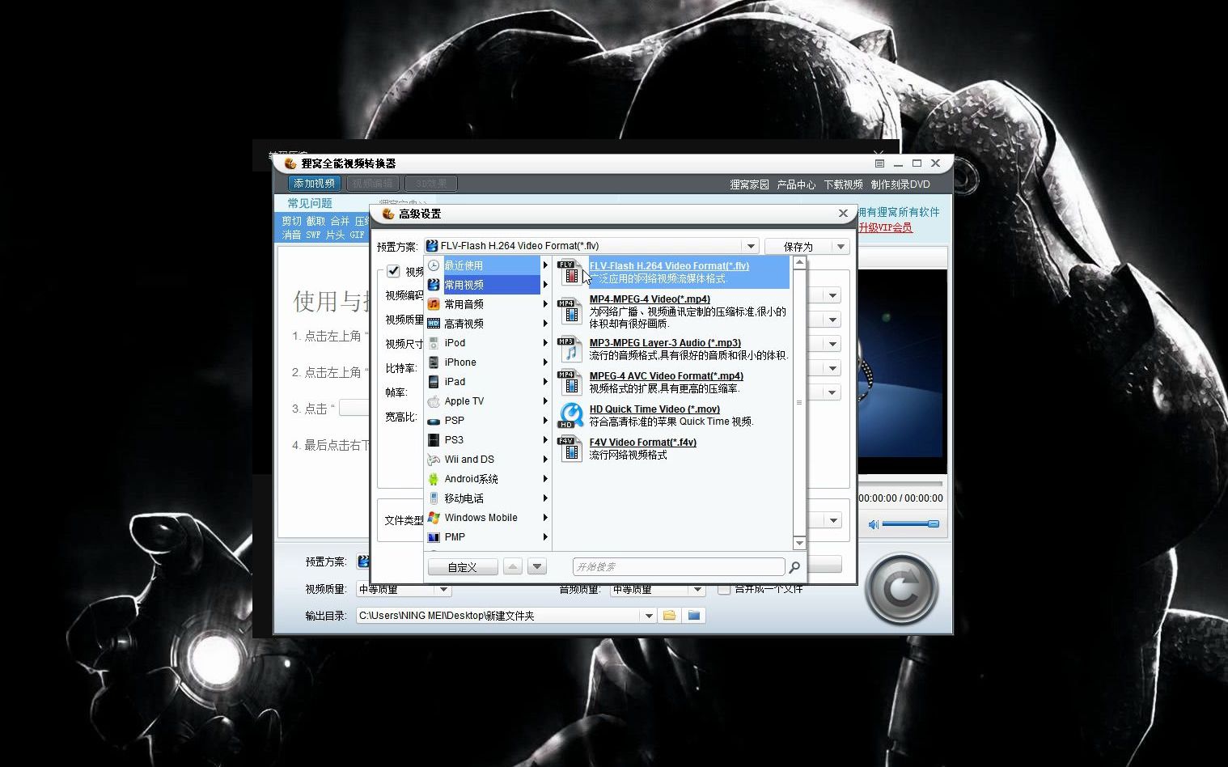Click the PSP console icon

point(434,421)
